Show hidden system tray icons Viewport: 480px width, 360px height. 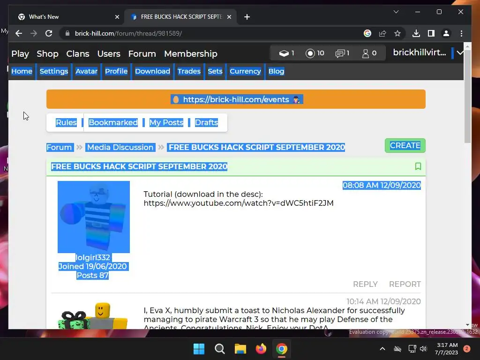382,349
